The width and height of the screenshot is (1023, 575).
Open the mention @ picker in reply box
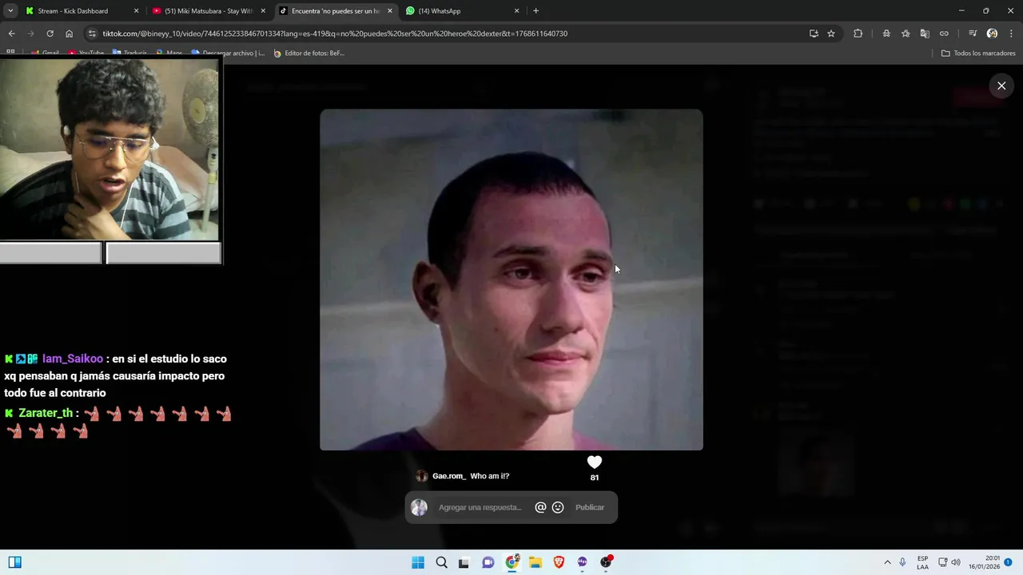[x=540, y=507]
